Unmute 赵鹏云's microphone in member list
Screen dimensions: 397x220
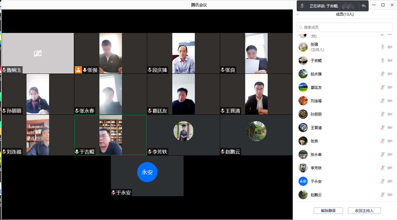pyautogui.click(x=383, y=195)
